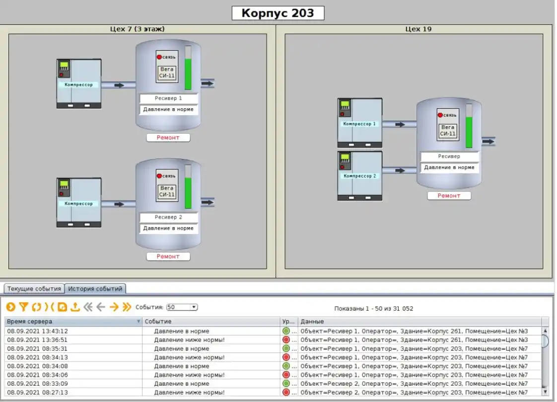Switch to Текущие события tab

pos(34,289)
